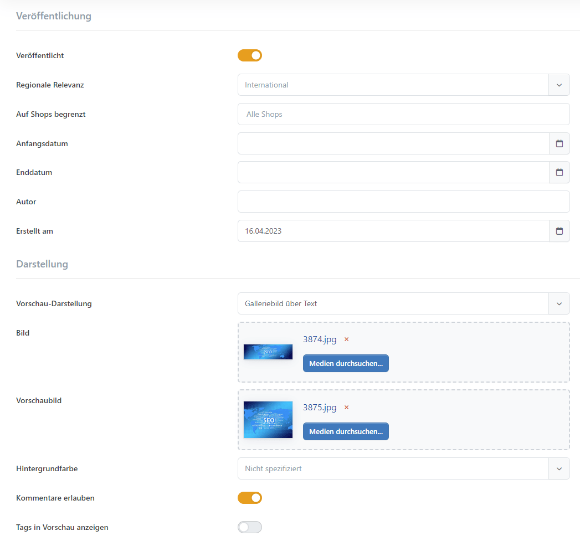Viewport: 580px width, 536px height.
Task: Disable the Veröffentlicht toggle
Action: click(250, 55)
